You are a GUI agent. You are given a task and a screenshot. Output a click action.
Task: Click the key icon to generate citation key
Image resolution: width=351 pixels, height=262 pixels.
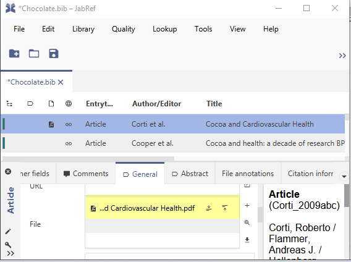point(8,245)
